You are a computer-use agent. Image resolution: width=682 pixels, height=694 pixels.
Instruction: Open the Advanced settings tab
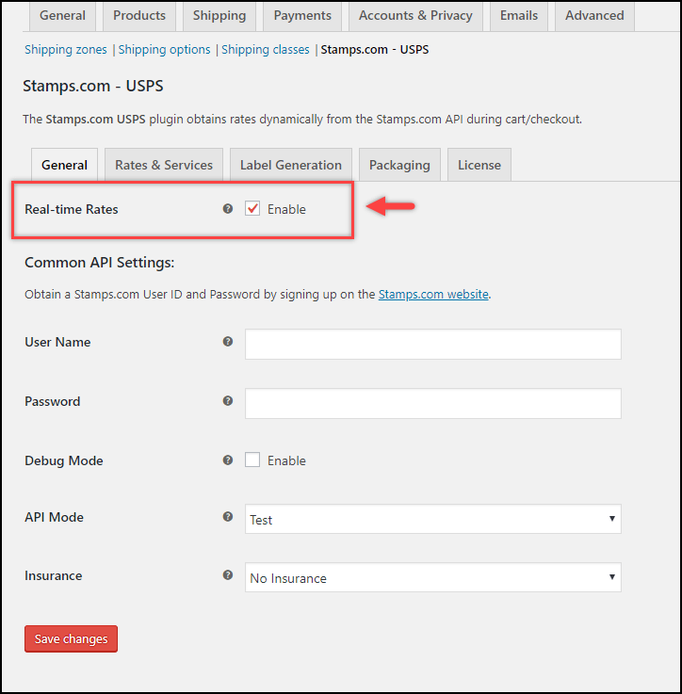point(594,16)
